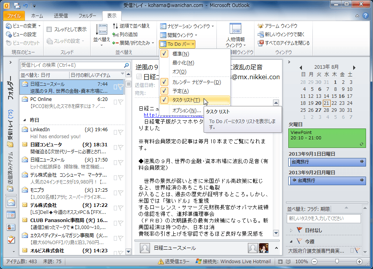This screenshot has height=269, width=373.
Task: Switch to the ホーム tab
Action: (x=37, y=16)
